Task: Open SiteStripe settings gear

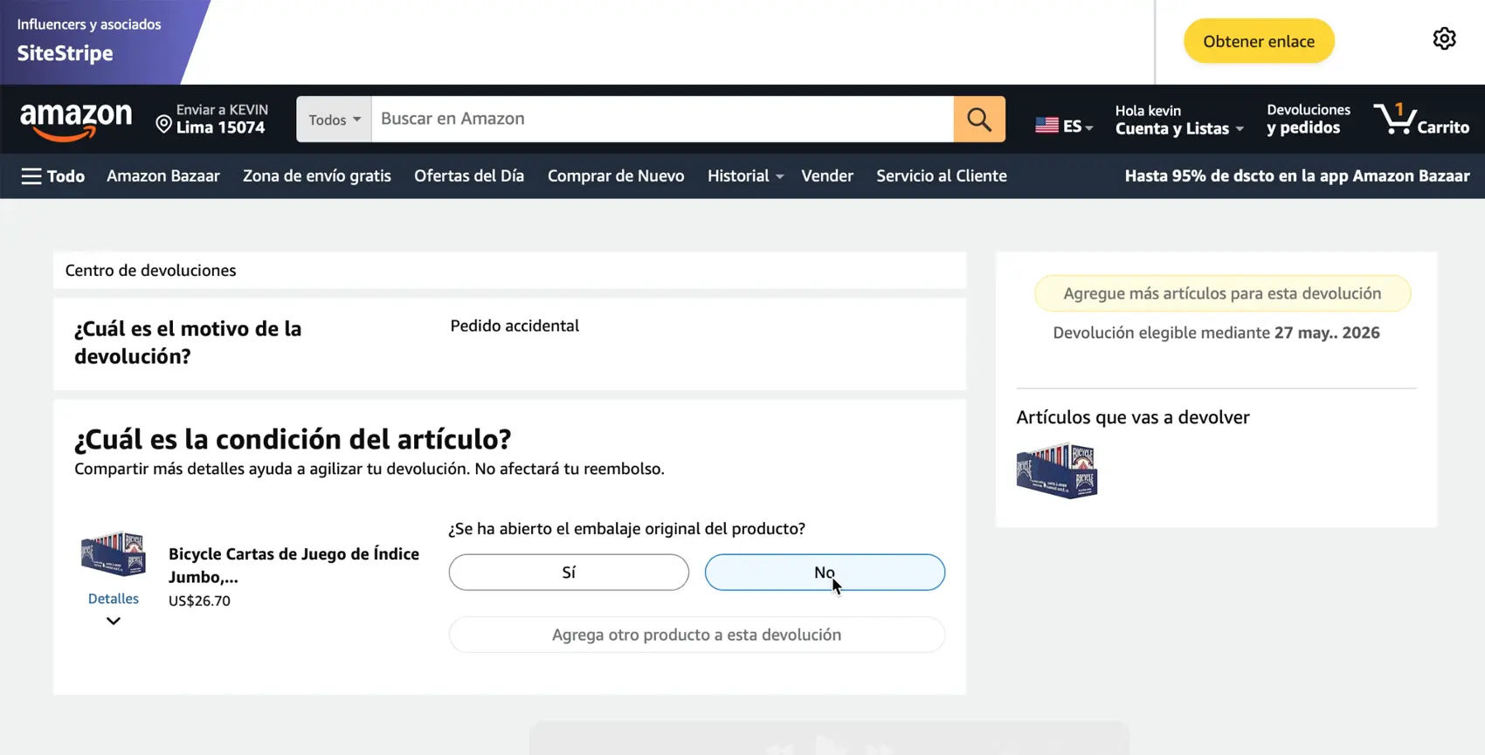Action: click(1444, 39)
